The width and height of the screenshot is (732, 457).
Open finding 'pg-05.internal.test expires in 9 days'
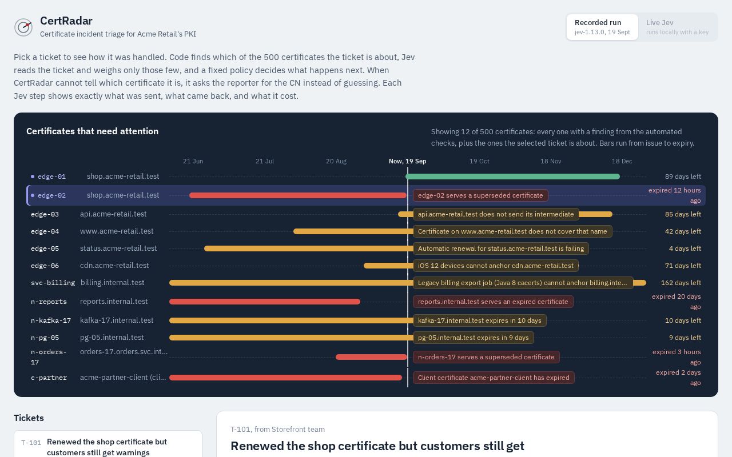pos(474,338)
